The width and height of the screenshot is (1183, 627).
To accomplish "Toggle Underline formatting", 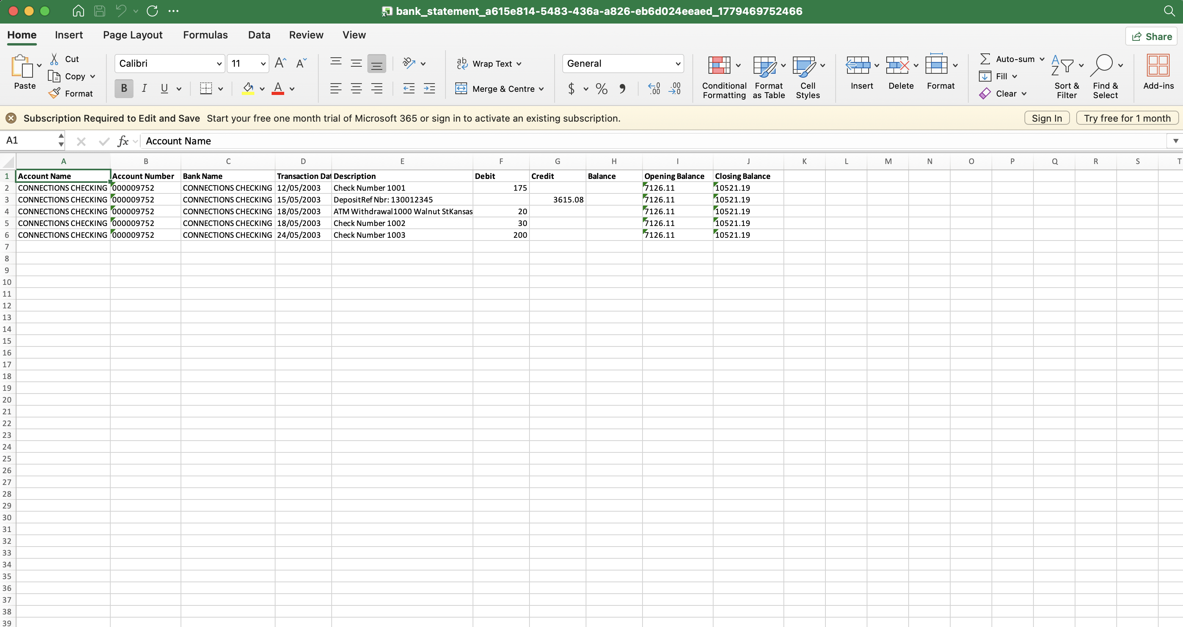I will pos(164,89).
